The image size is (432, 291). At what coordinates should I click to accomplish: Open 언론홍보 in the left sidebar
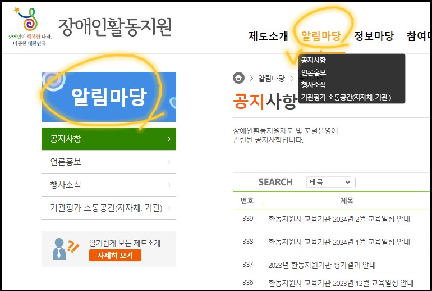(x=108, y=162)
